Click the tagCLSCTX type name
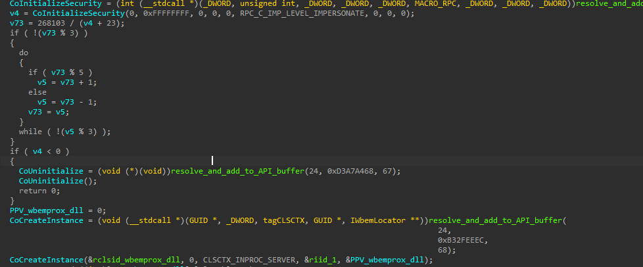643x267 pixels. (x=284, y=221)
